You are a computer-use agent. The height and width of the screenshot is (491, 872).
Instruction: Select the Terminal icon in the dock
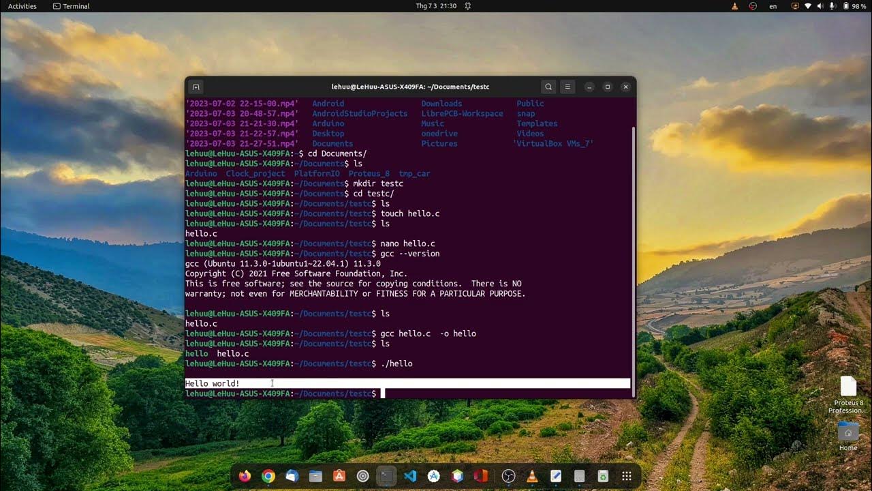[x=386, y=476]
